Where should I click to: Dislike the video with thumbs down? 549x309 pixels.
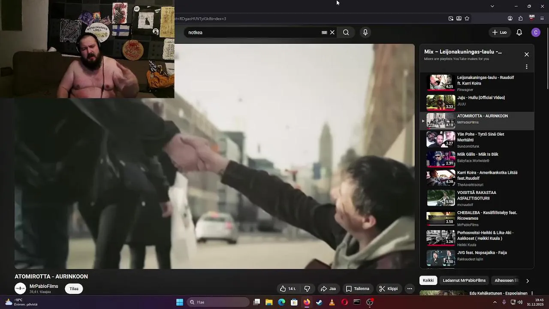point(307,289)
